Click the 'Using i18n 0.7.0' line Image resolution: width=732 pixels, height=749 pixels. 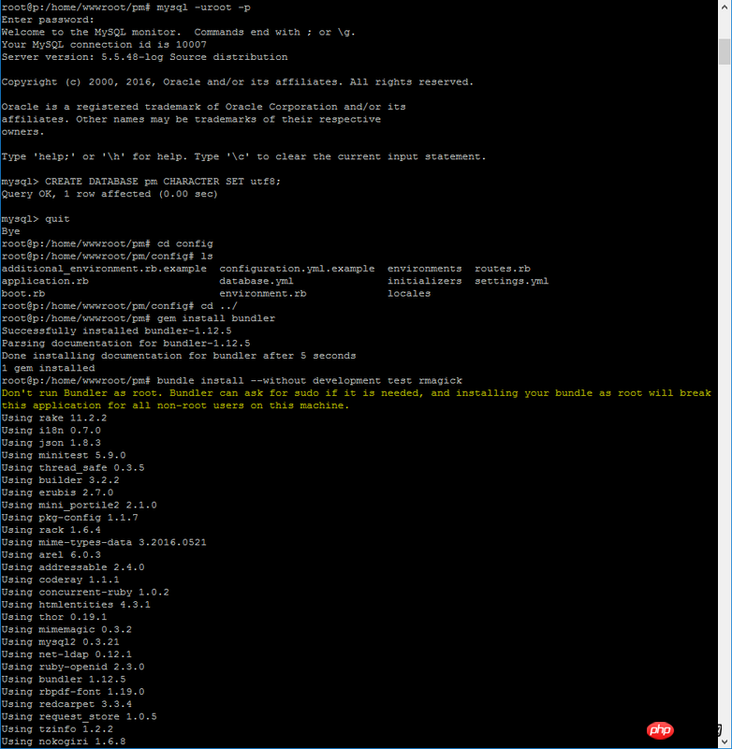point(51,430)
